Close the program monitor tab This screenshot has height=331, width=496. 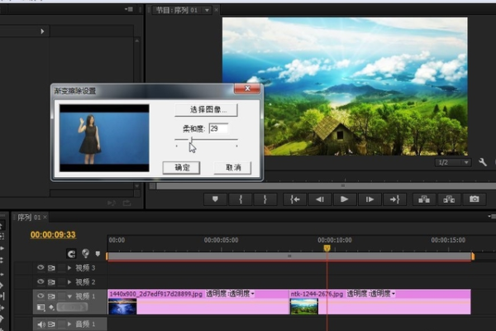(217, 10)
